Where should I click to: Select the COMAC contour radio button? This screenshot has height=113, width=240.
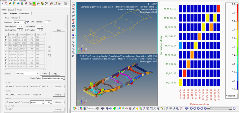[7, 95]
